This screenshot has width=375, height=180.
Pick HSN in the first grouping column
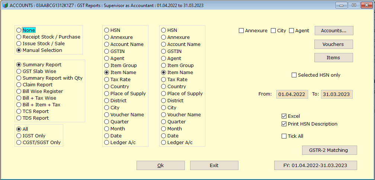coord(112,30)
